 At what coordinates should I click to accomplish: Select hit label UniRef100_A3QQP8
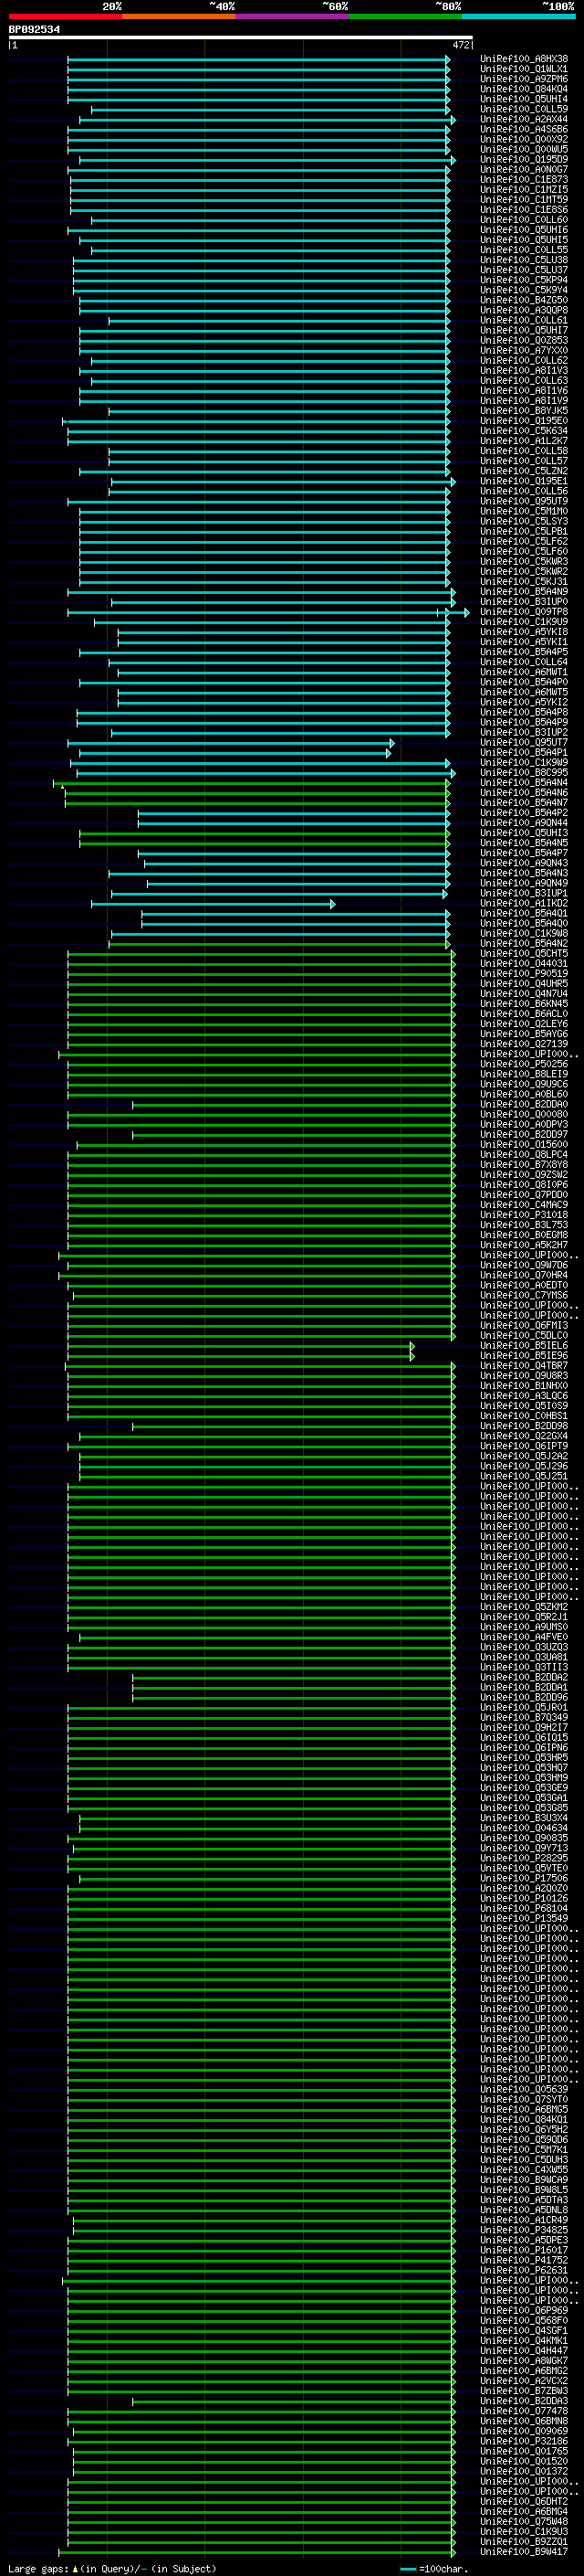(x=524, y=310)
